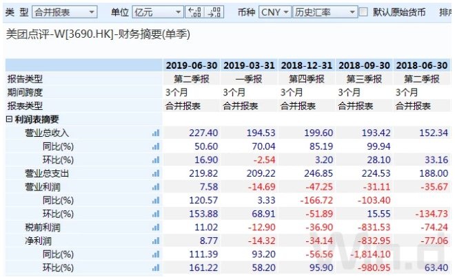
Task: Open the 合并报表 type dropdown
Action: [x=65, y=12]
